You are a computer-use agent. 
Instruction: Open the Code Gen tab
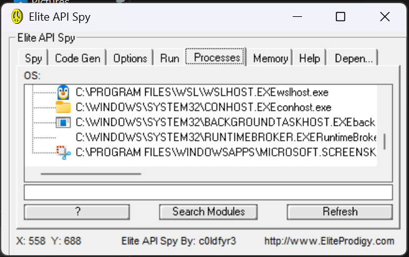coord(78,58)
